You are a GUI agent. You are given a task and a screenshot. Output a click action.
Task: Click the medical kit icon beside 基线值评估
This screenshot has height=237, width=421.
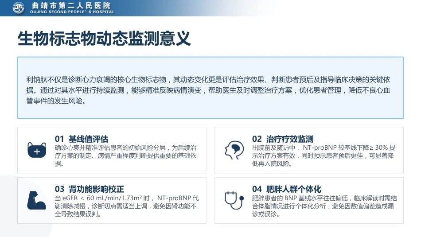coord(37,150)
